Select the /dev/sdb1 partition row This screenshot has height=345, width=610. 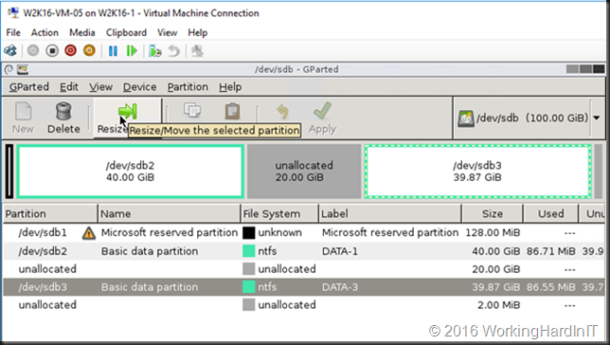[303, 233]
